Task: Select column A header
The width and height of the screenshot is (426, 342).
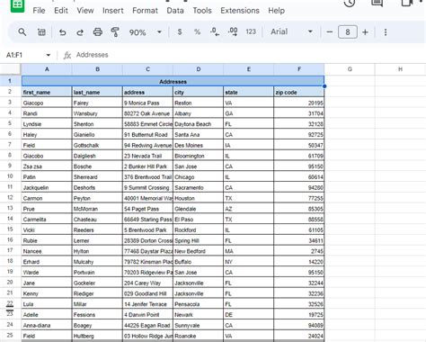Action: 47,69
